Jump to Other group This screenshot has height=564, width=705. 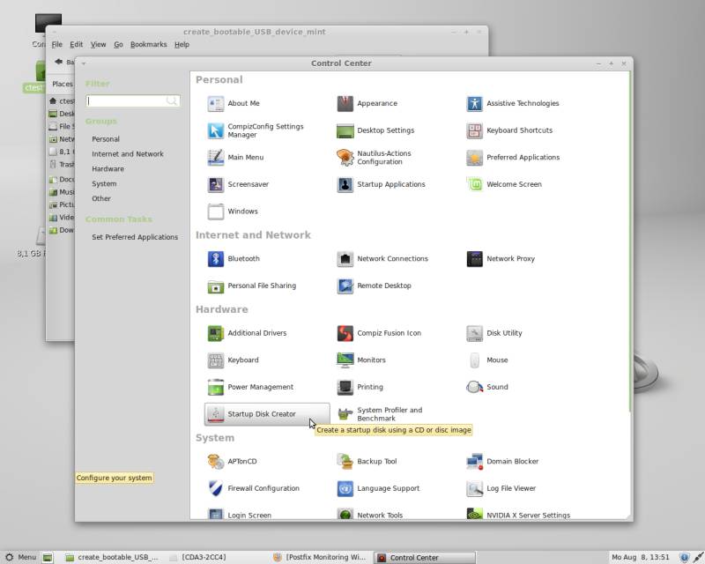[x=101, y=199]
